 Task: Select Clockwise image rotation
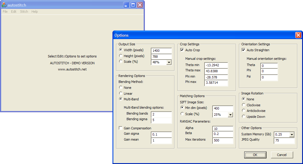243,105
